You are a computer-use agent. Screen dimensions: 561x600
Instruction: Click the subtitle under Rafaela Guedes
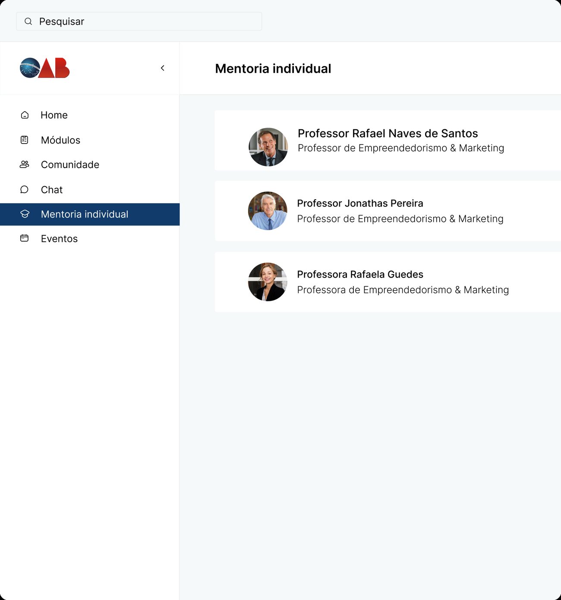click(x=403, y=290)
